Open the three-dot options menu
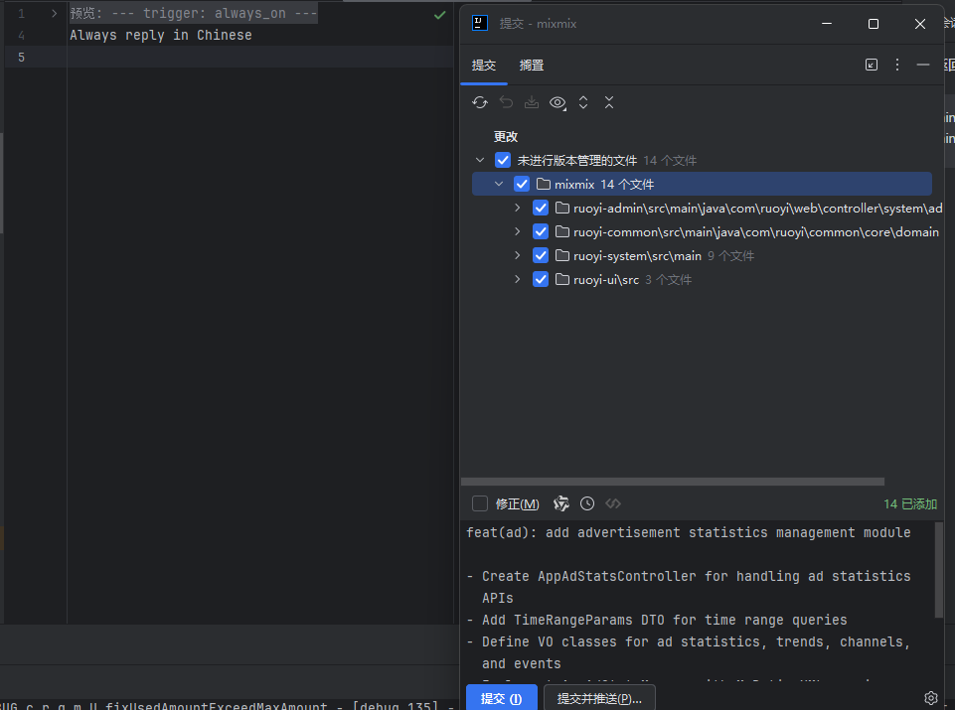Viewport: 955px width, 710px height. tap(897, 65)
